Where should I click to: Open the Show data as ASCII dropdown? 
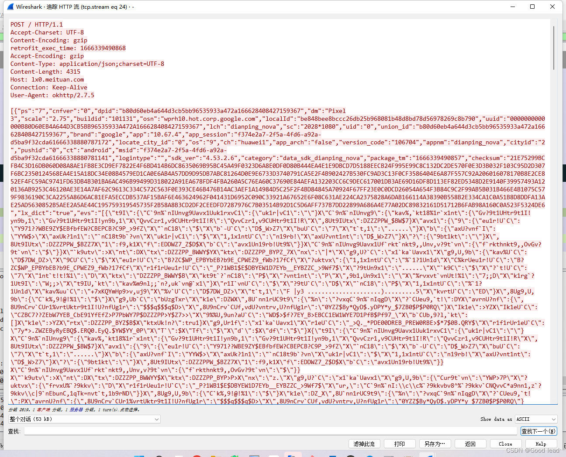point(536,419)
